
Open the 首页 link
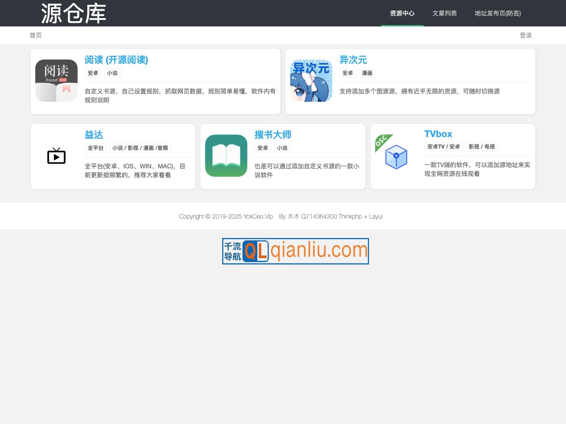click(x=36, y=35)
